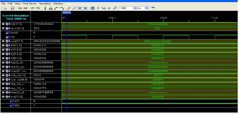Screen dimensions: 239x114
Task: Click the signal icon beside reset
Action: tap(7, 33)
